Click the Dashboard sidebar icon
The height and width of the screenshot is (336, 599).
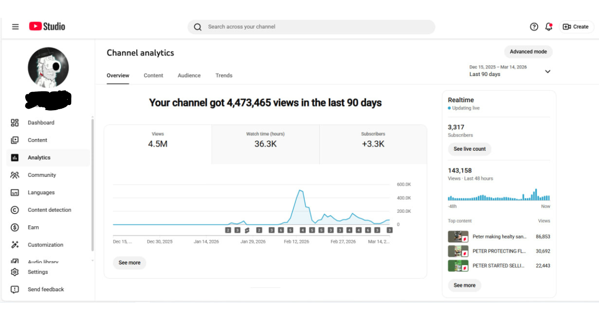(15, 123)
